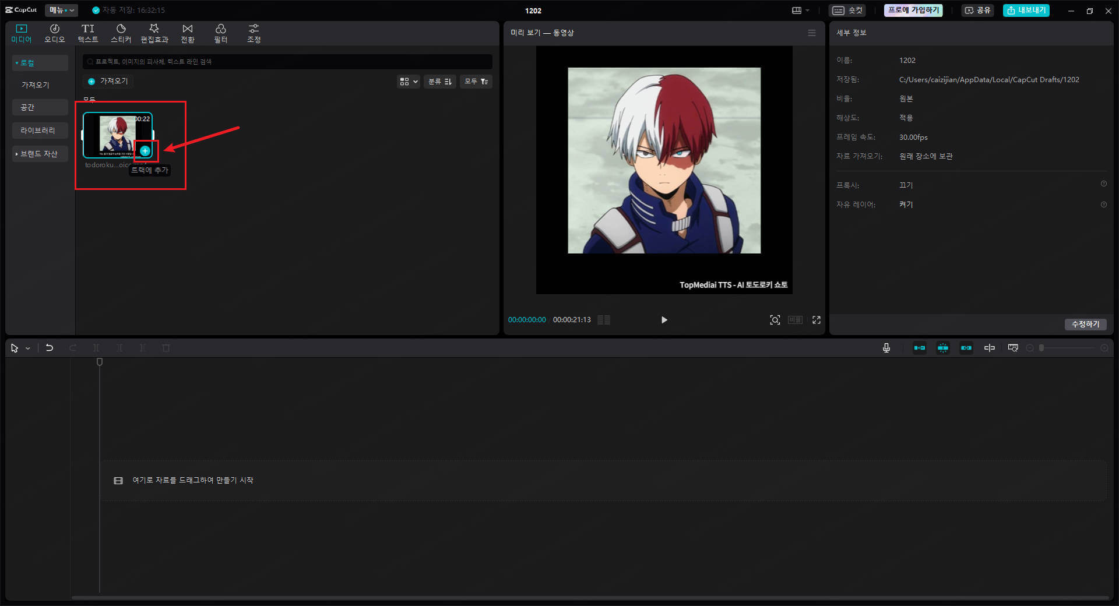Open the 메뉴 dropdown next to CapCut logo
Image resolution: width=1119 pixels, height=606 pixels.
61,10
